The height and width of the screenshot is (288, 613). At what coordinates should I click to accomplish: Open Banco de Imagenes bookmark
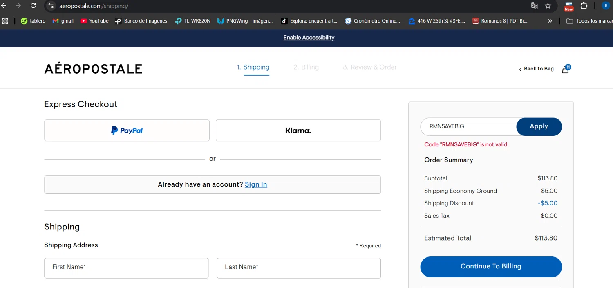point(141,21)
